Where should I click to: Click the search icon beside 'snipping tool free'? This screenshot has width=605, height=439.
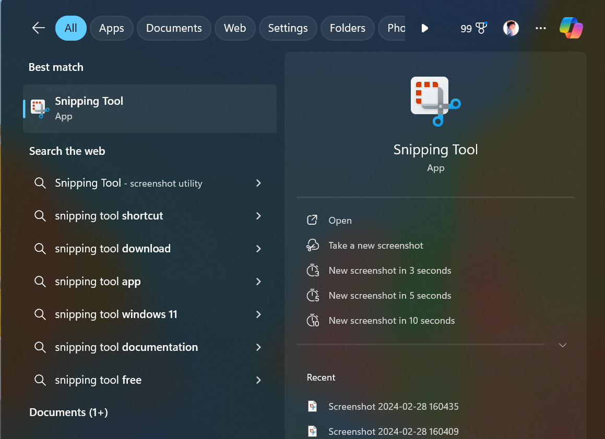[x=40, y=380]
